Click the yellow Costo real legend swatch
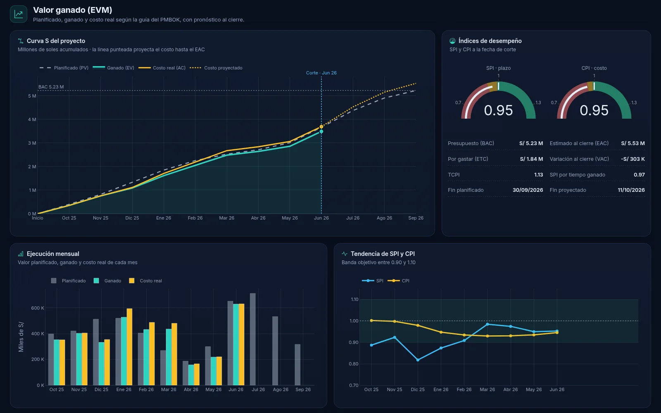The width and height of the screenshot is (661, 413). (x=132, y=281)
